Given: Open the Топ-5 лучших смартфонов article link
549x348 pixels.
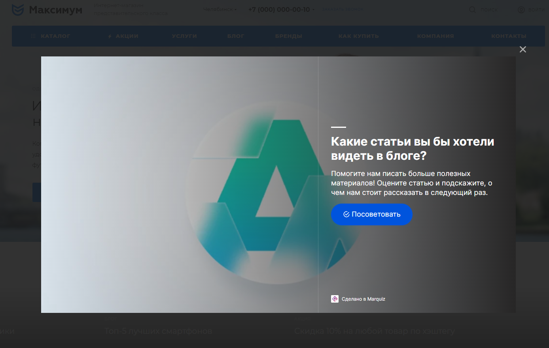Looking at the screenshot, I should pyautogui.click(x=158, y=331).
